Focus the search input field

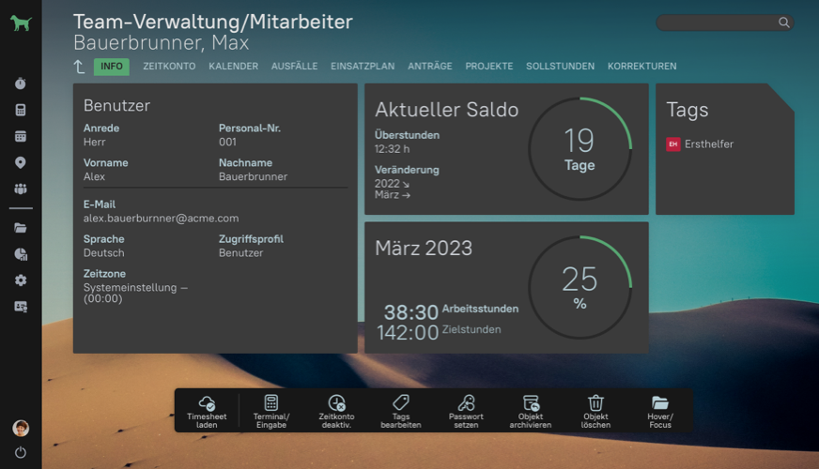coord(724,23)
